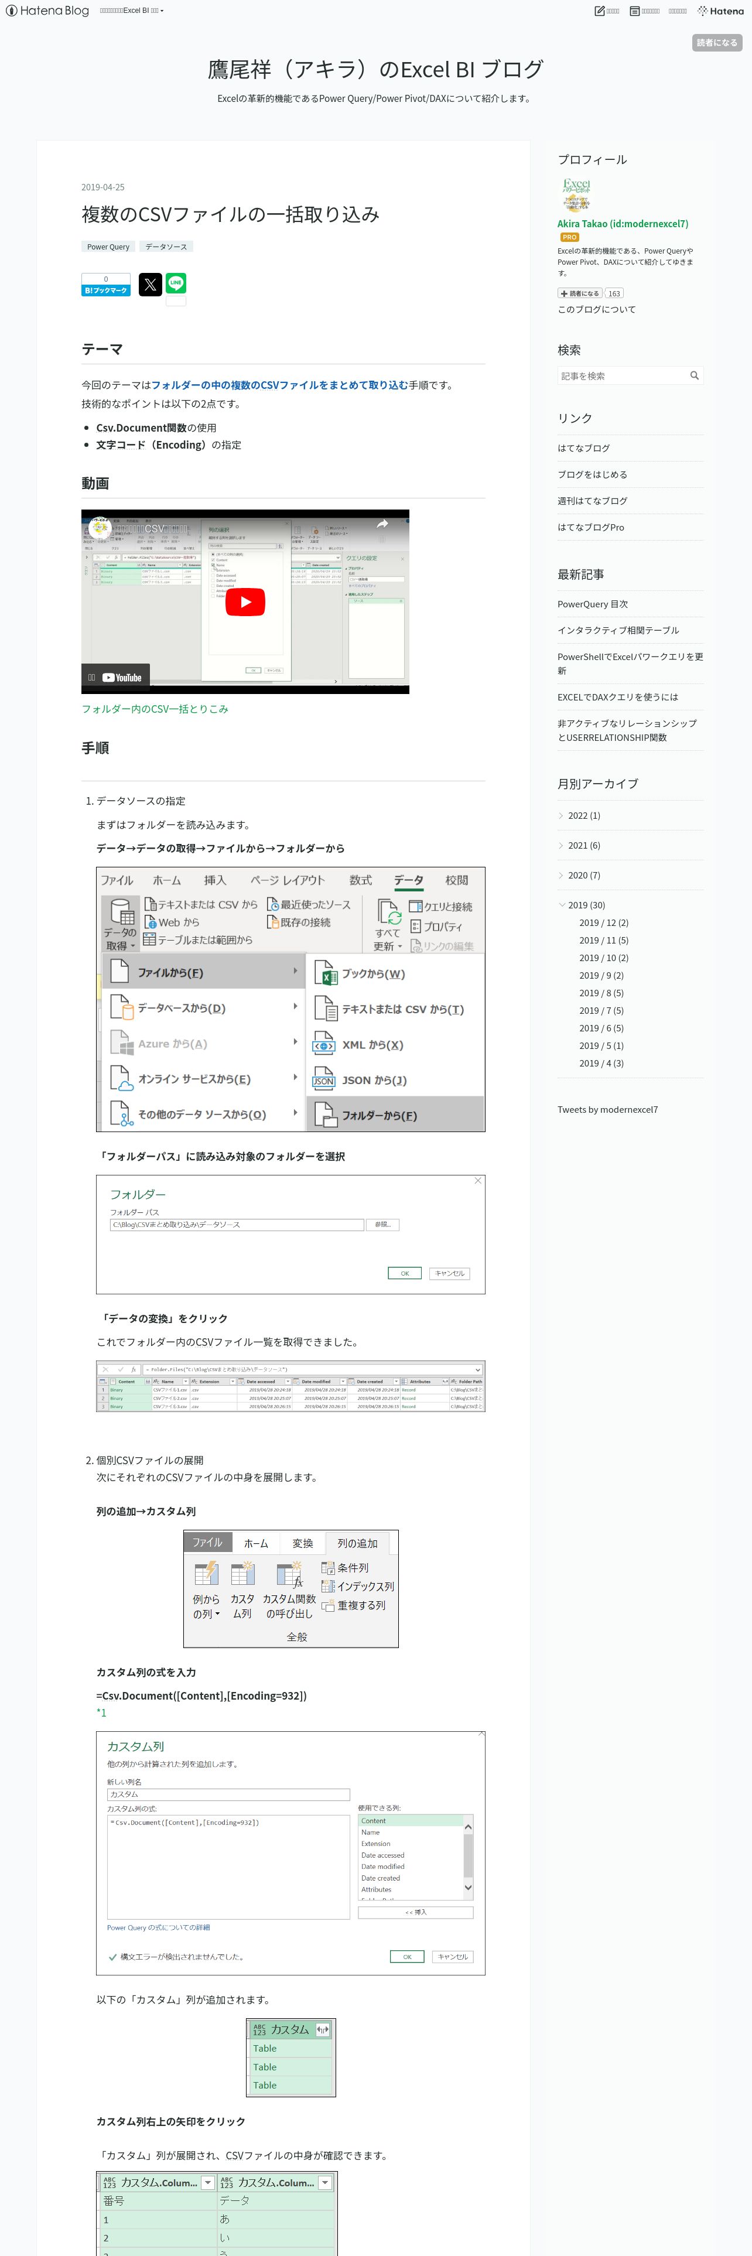Open the 2019 / 12 (2) archive
Image resolution: width=752 pixels, height=2256 pixels.
tap(603, 922)
